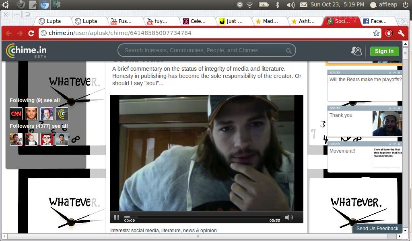The height and width of the screenshot is (241, 412).
Task: Open the system volume indicator
Action: click(x=290, y=5)
